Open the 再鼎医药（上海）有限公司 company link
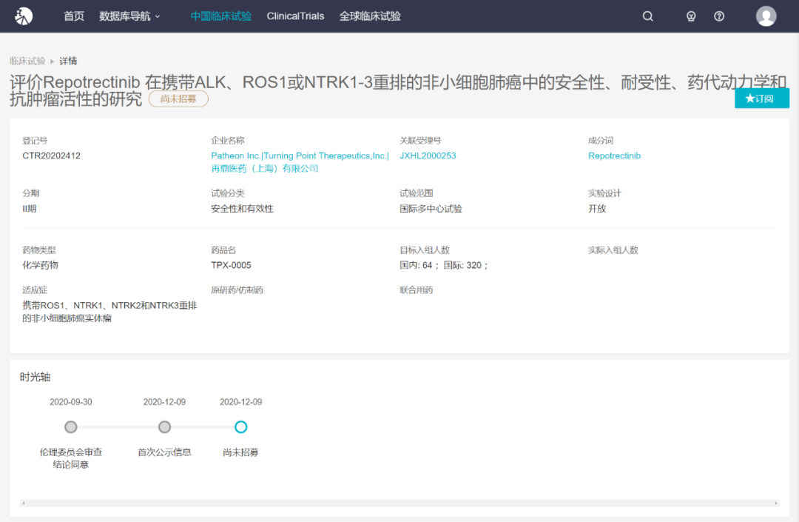Screen dimensions: 799x522 click(265, 168)
